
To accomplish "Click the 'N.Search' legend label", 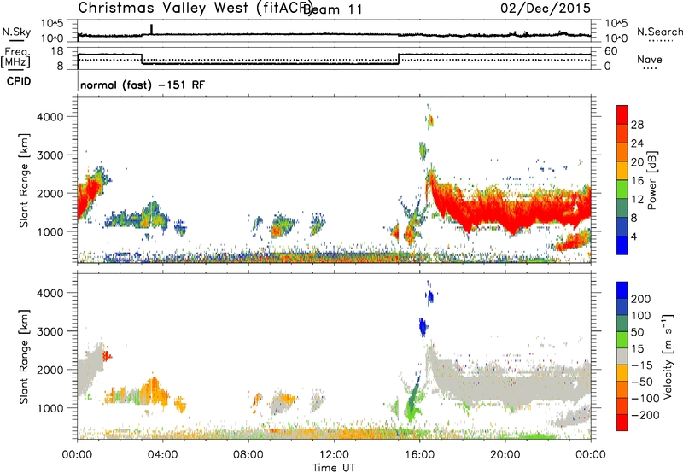I will pos(660,32).
